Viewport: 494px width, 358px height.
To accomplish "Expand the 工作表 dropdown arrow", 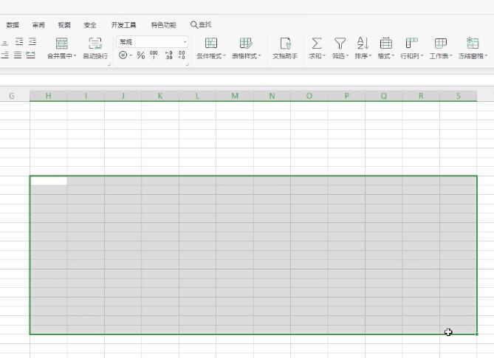I will coord(451,56).
